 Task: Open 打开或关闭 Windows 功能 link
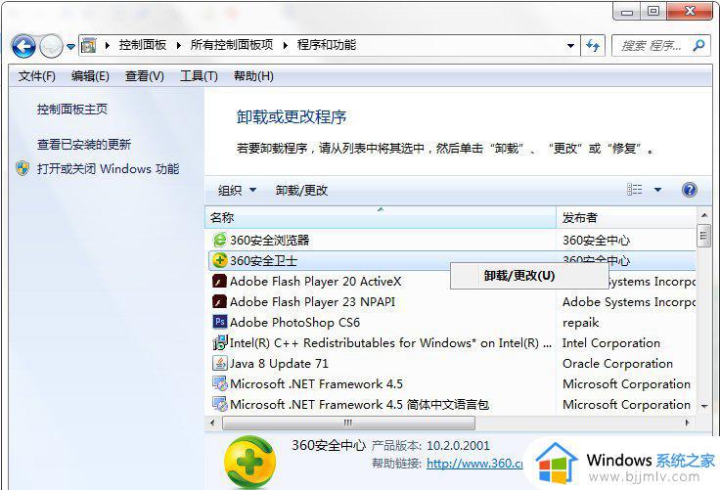click(108, 168)
